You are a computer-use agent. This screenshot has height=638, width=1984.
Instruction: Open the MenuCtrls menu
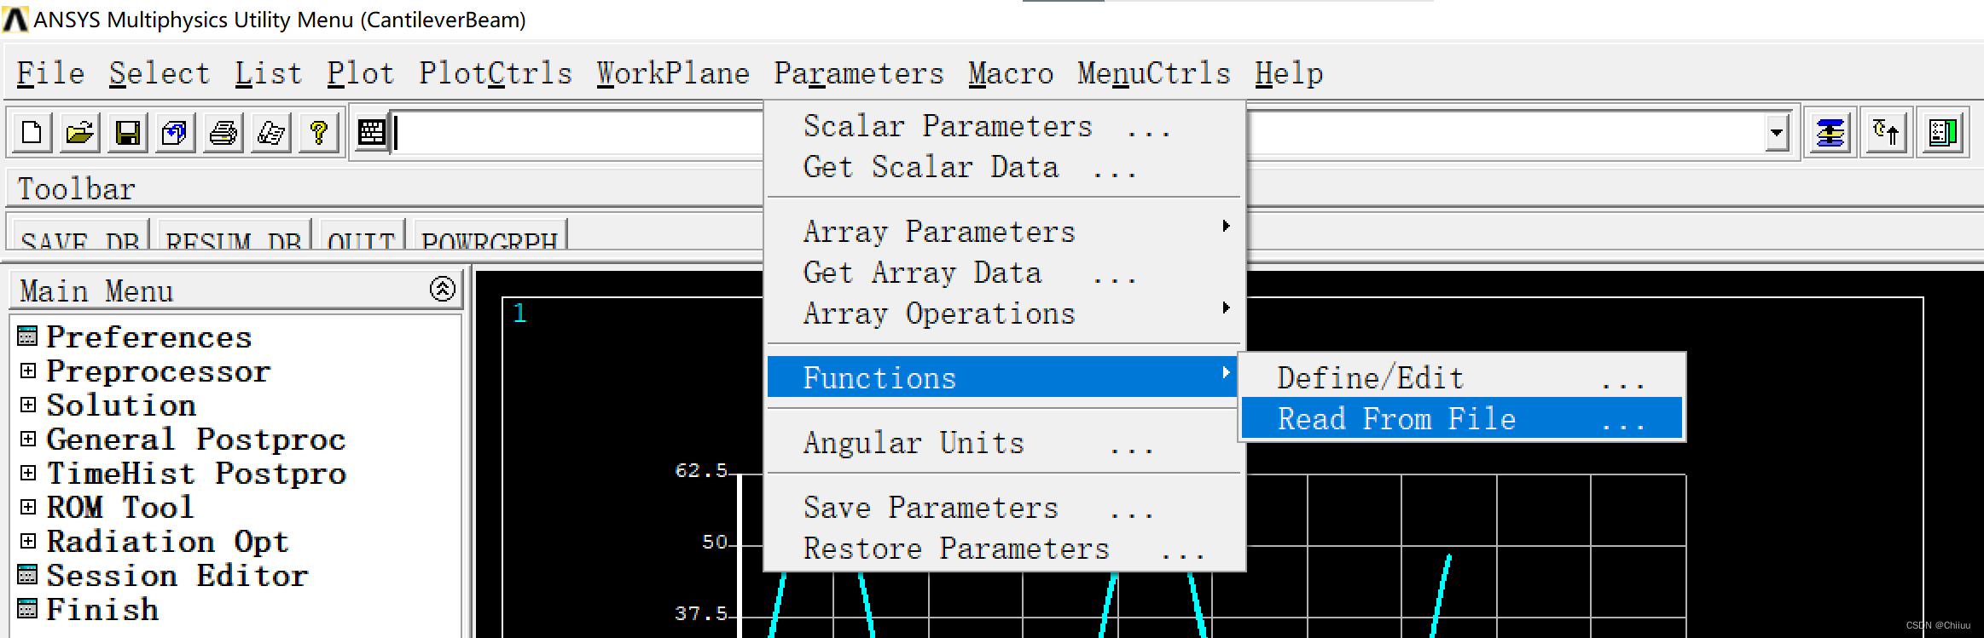pos(1154,73)
